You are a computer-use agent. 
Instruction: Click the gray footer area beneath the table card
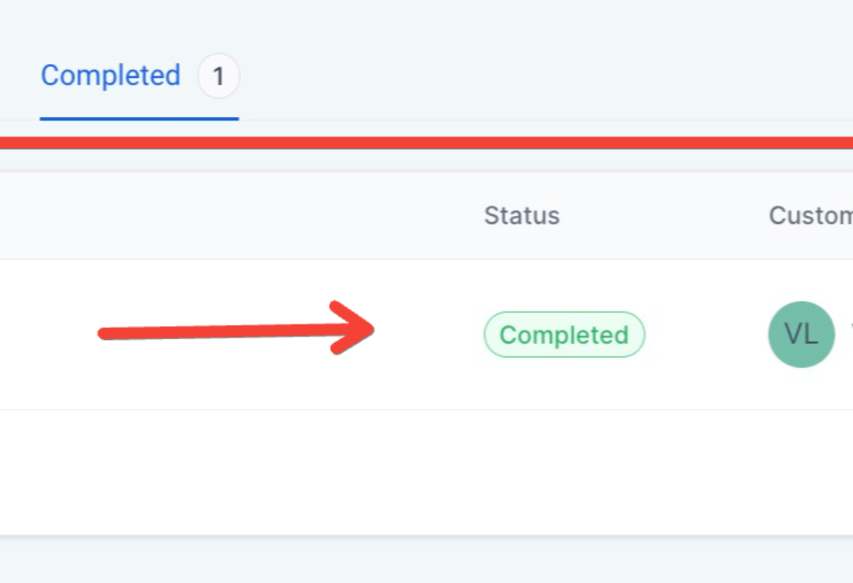426,561
